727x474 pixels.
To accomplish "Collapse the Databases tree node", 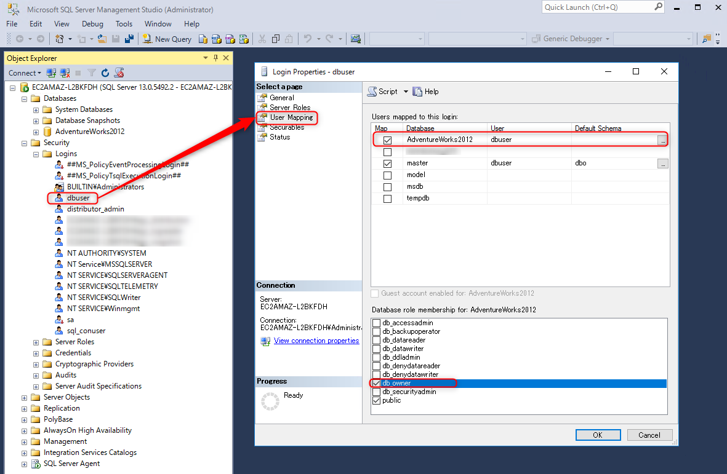I will pos(24,98).
